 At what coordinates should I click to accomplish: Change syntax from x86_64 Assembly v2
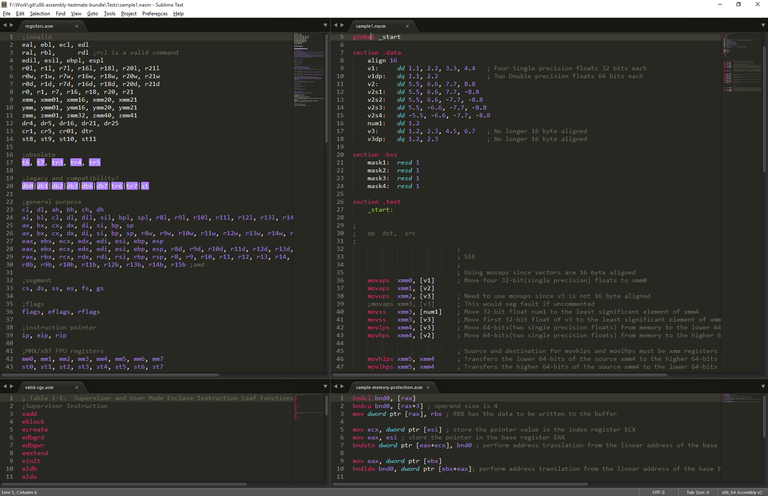tap(742, 492)
